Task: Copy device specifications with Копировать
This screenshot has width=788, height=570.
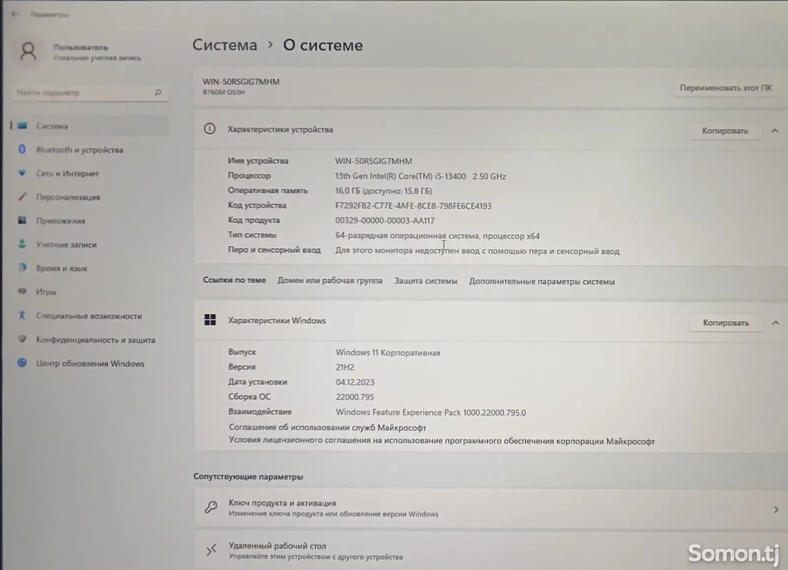Action: click(x=725, y=130)
